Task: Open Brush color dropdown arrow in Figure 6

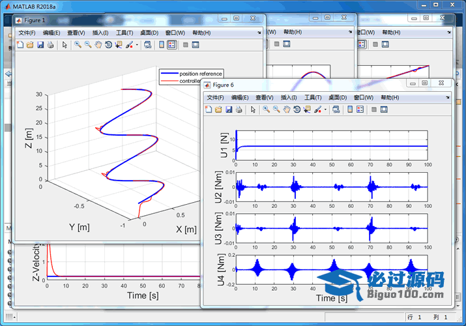Action: click(x=325, y=110)
